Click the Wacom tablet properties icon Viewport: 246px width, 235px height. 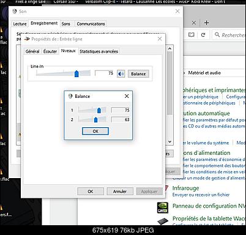coord(163,221)
